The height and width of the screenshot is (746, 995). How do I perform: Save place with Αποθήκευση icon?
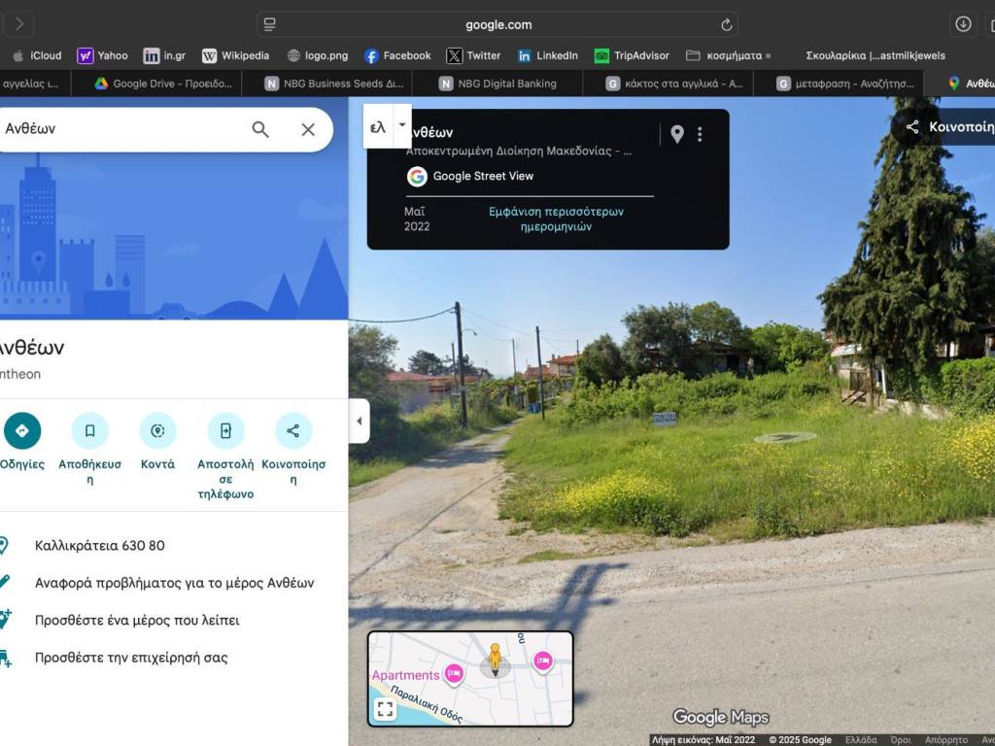89,430
